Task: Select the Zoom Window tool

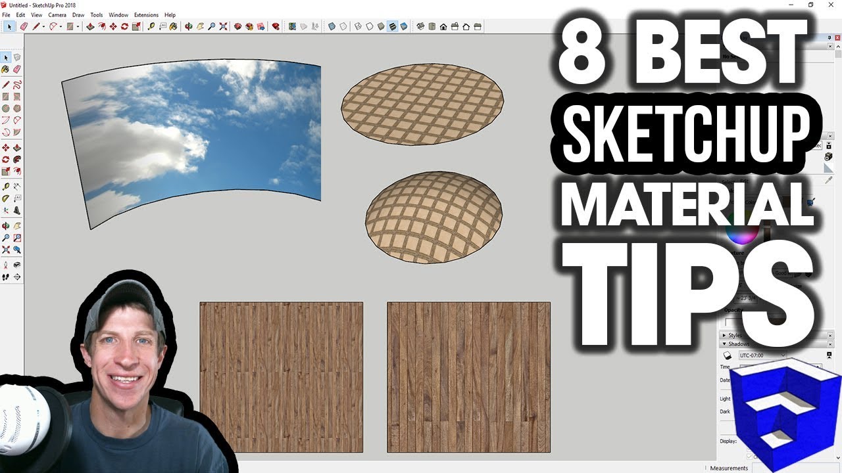Action: (x=17, y=238)
